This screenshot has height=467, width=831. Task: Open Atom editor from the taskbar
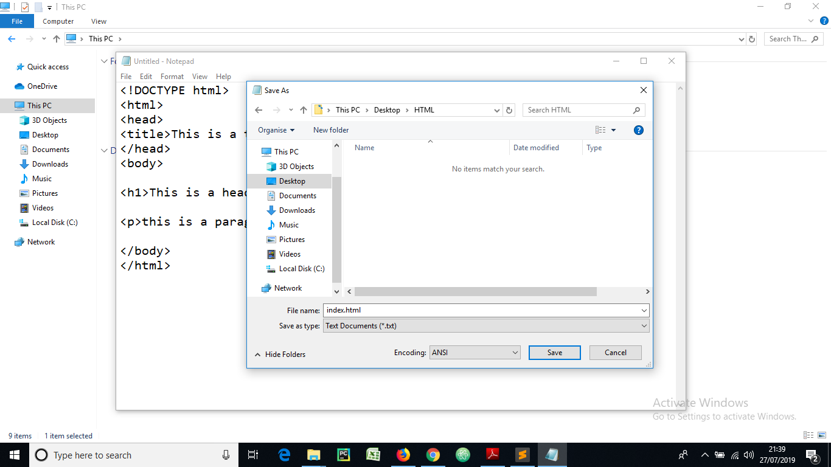(x=463, y=455)
